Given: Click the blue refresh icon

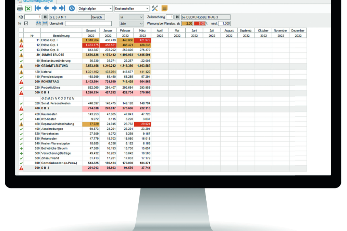Looking at the screenshot, I should click(72, 8).
